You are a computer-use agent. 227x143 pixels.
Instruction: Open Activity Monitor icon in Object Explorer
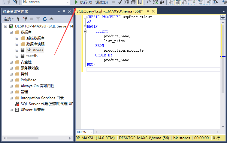coord(51,19)
